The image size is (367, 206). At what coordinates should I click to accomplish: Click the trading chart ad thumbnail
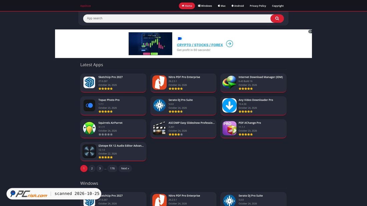(x=150, y=44)
